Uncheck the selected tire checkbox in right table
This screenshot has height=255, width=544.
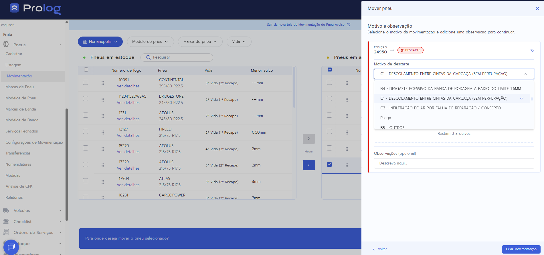click(329, 164)
